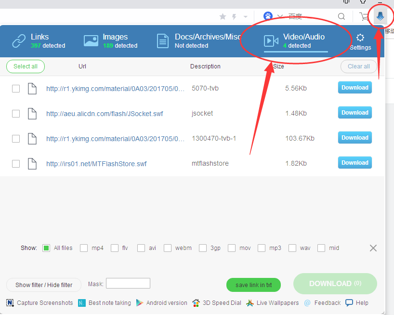The height and width of the screenshot is (315, 394).
Task: Check the box for the 5070-tvb row
Action: (16, 89)
